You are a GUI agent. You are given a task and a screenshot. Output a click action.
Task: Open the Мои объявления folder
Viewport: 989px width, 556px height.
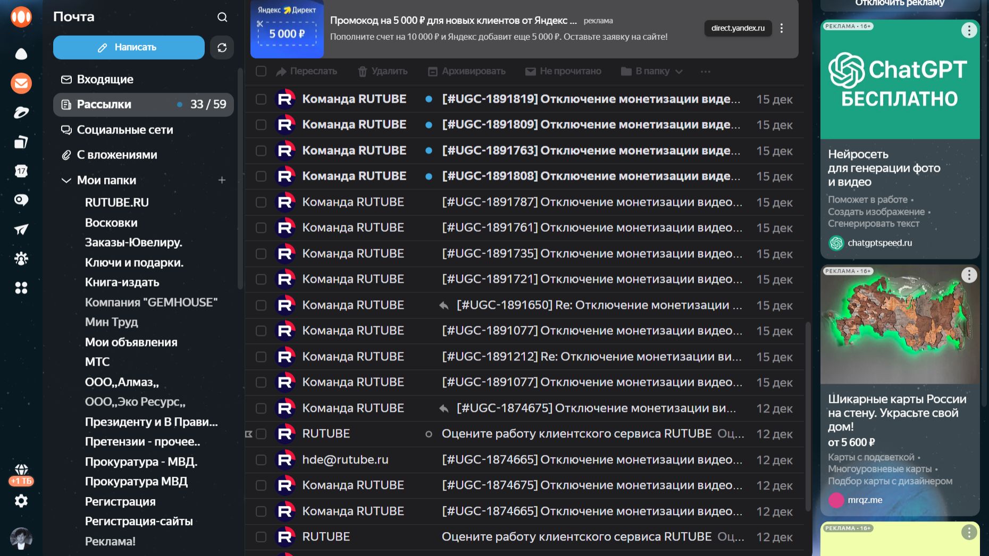[x=131, y=342]
